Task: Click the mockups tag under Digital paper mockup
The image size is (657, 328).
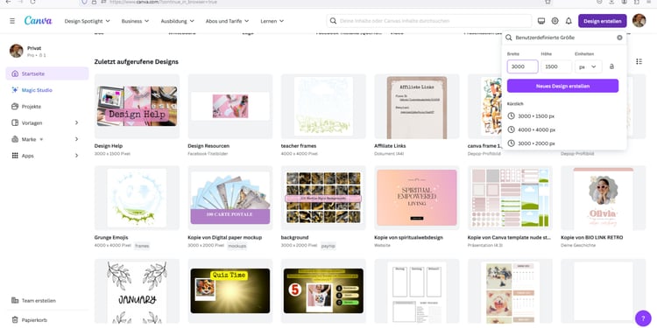Action: tap(237, 246)
